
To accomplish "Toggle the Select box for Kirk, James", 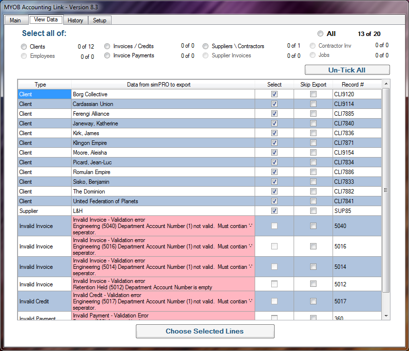I will pyautogui.click(x=274, y=133).
